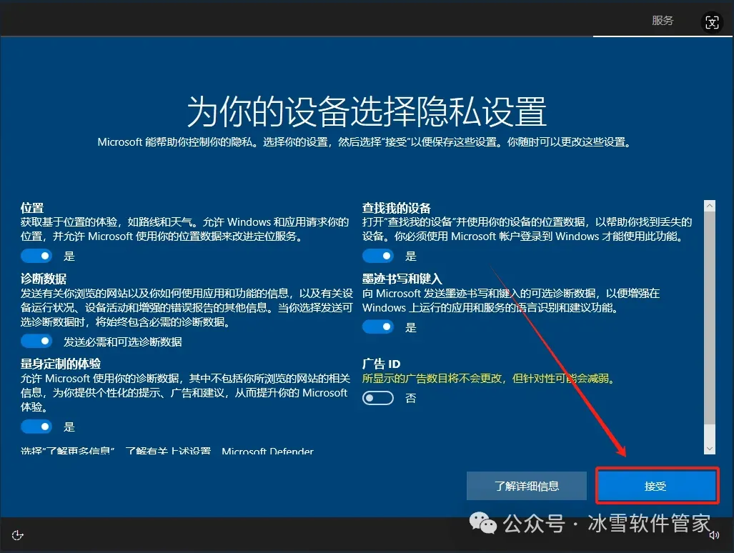The image size is (734, 553).
Task: Turn off the 查找我的设备 toggle
Action: click(378, 256)
